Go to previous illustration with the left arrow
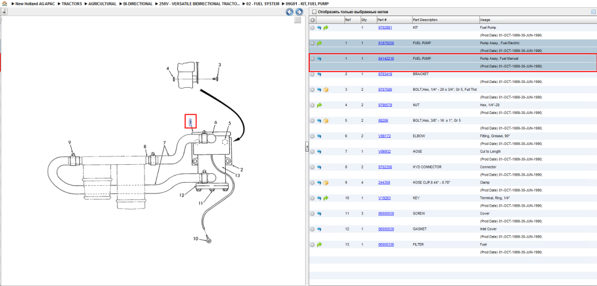The height and width of the screenshot is (286, 597). point(290,12)
